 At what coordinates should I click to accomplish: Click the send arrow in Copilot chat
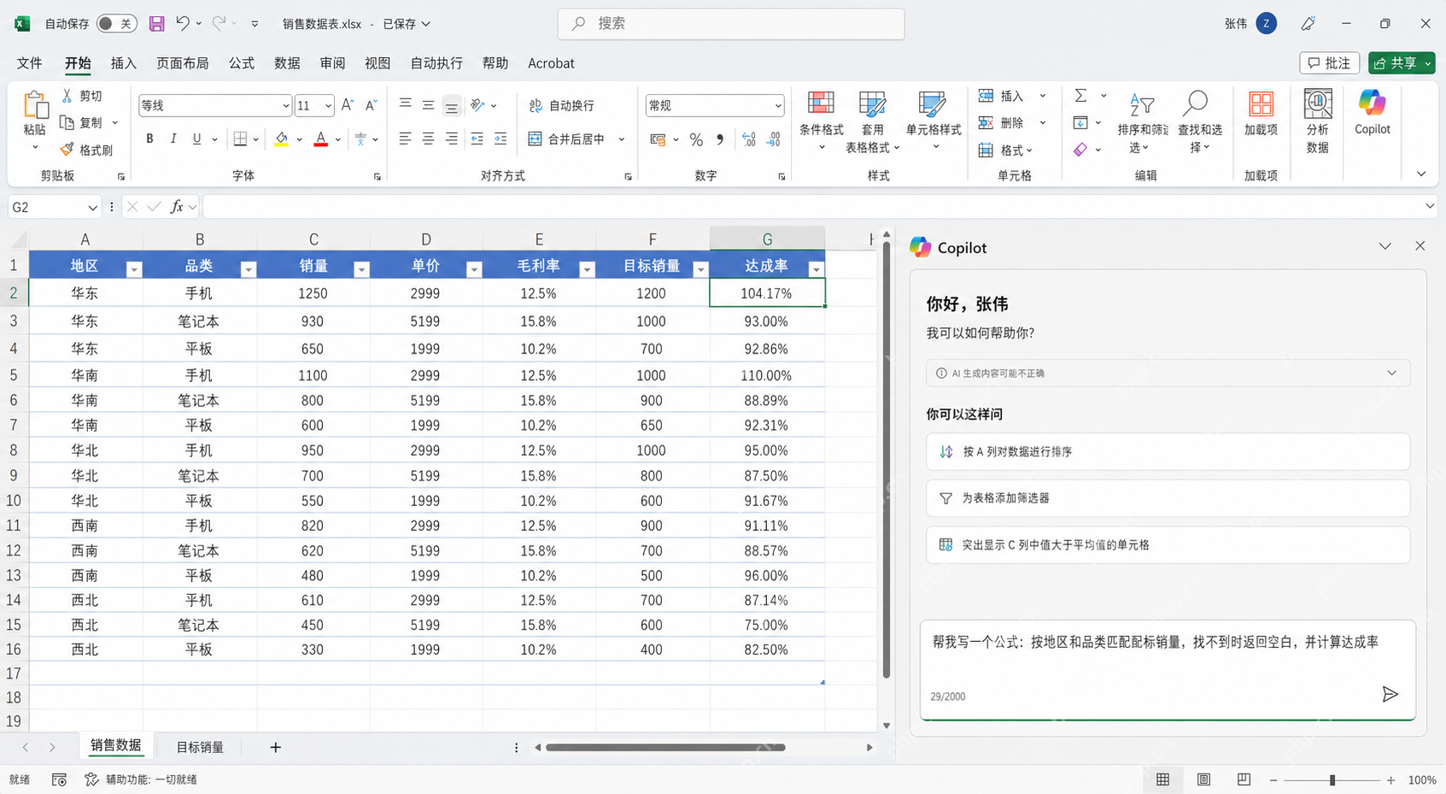coord(1390,694)
